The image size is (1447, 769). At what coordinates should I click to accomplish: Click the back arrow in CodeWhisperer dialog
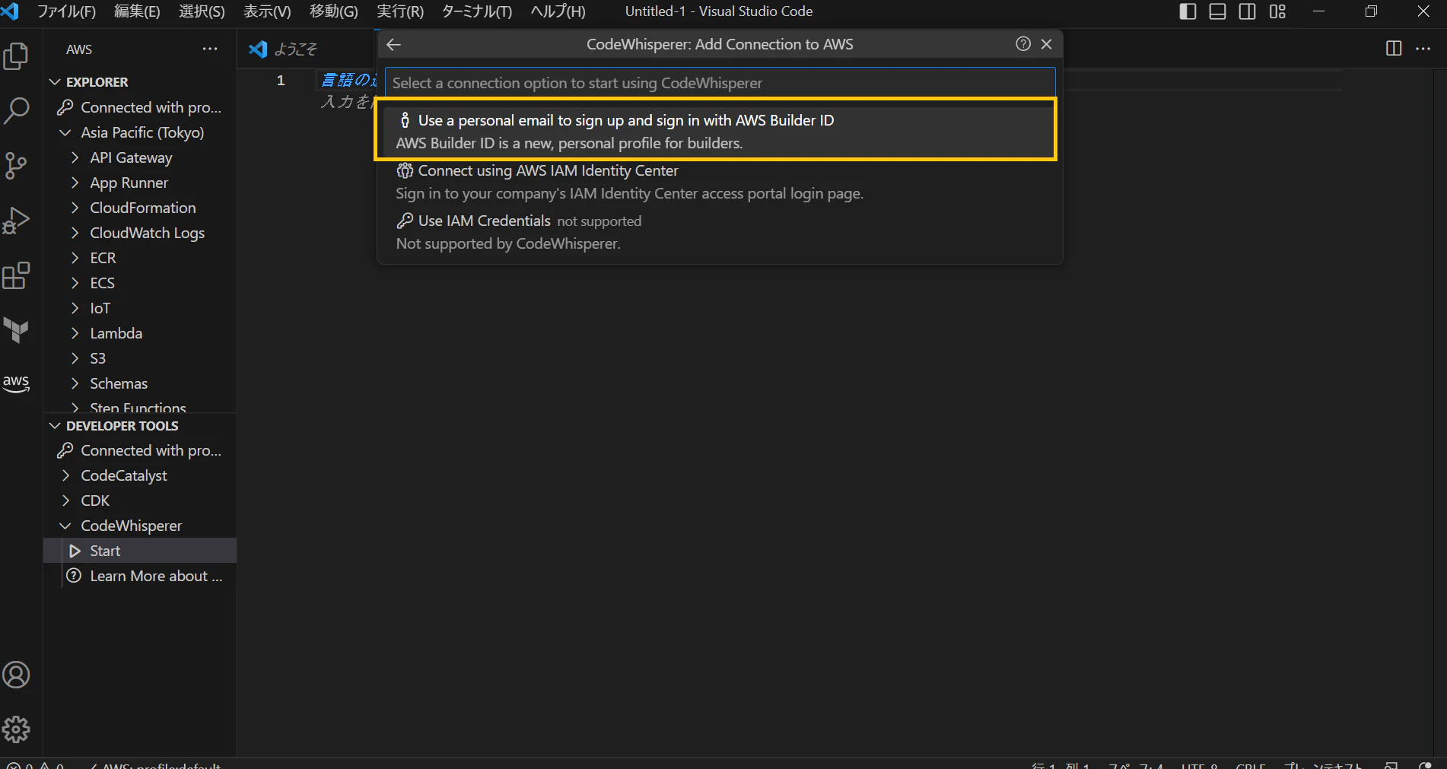(393, 44)
